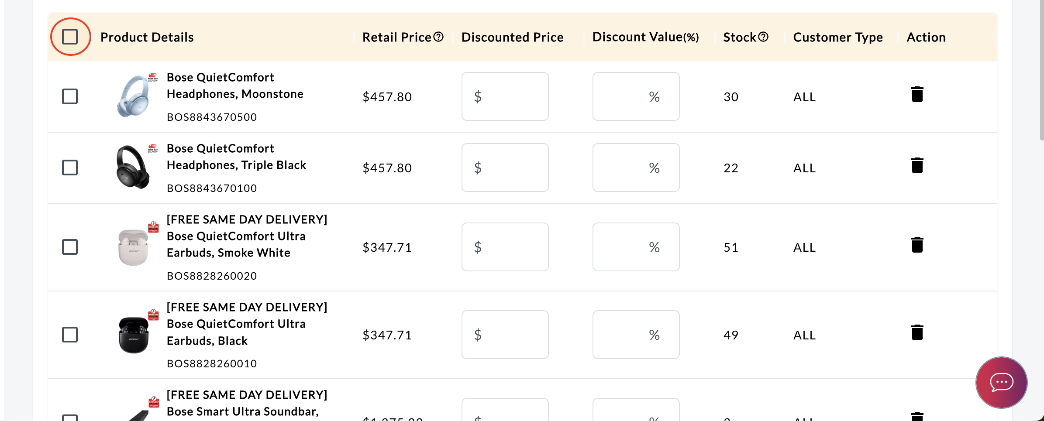This screenshot has width=1044, height=421.
Task: Check the Moonstone Headphones row checkbox
Action: pos(70,96)
